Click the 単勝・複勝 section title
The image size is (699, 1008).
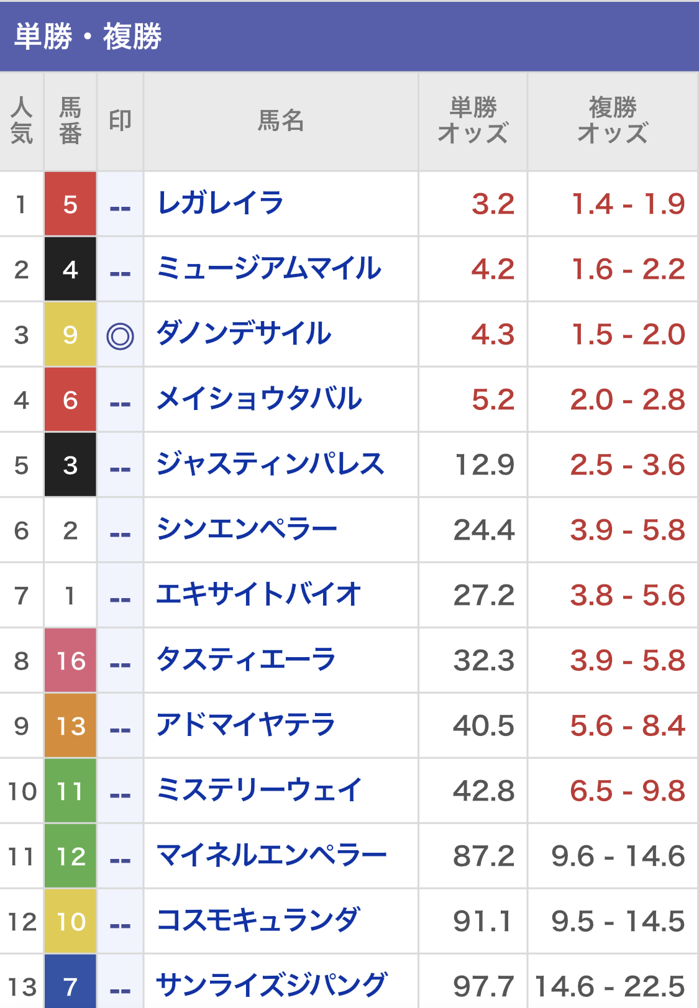[88, 36]
